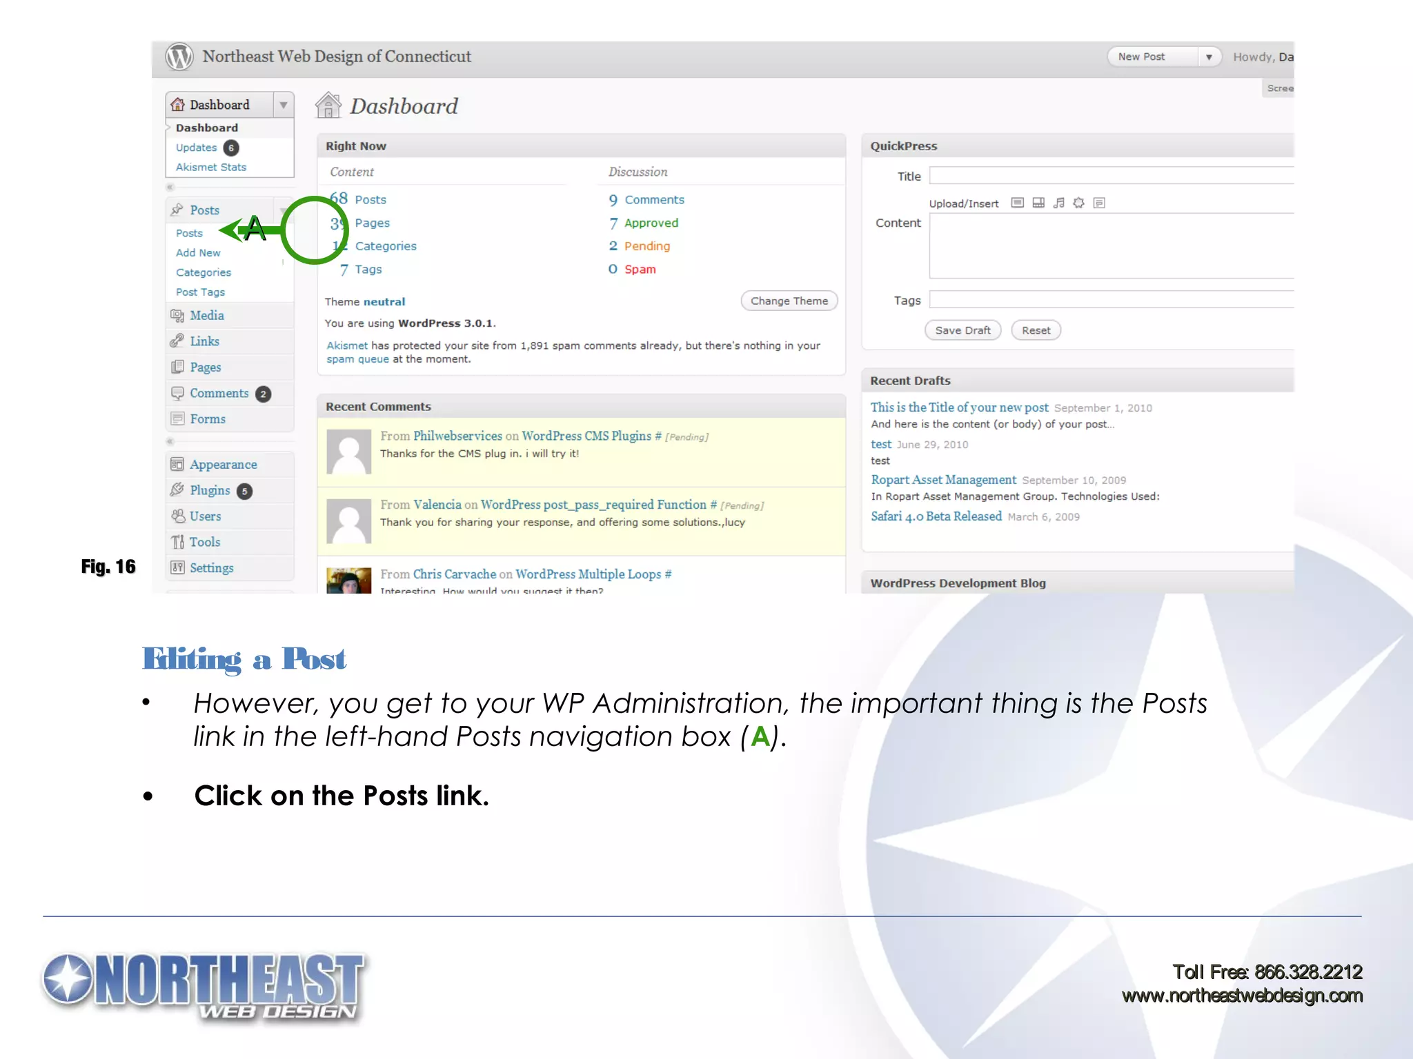Image resolution: width=1413 pixels, height=1059 pixels.
Task: Open WordPress CMS Plugins comment link
Action: (x=586, y=436)
